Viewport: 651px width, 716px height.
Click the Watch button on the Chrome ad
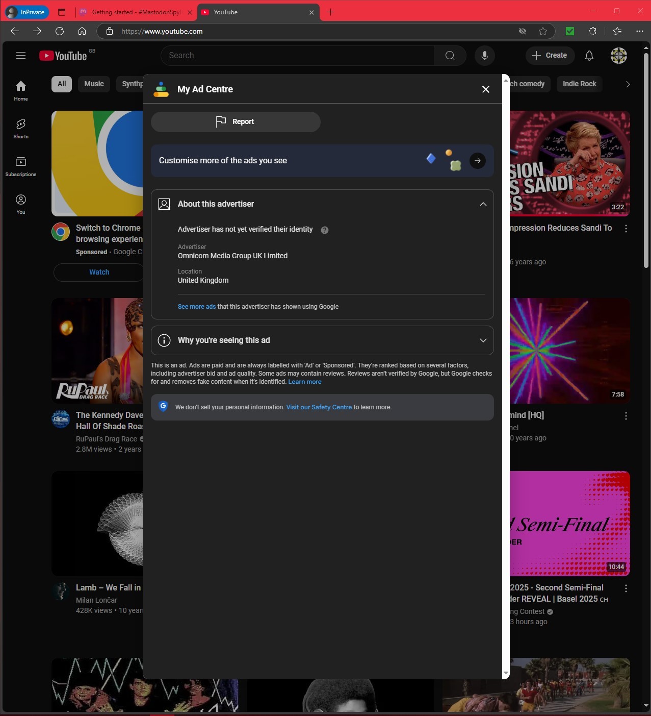(x=99, y=273)
